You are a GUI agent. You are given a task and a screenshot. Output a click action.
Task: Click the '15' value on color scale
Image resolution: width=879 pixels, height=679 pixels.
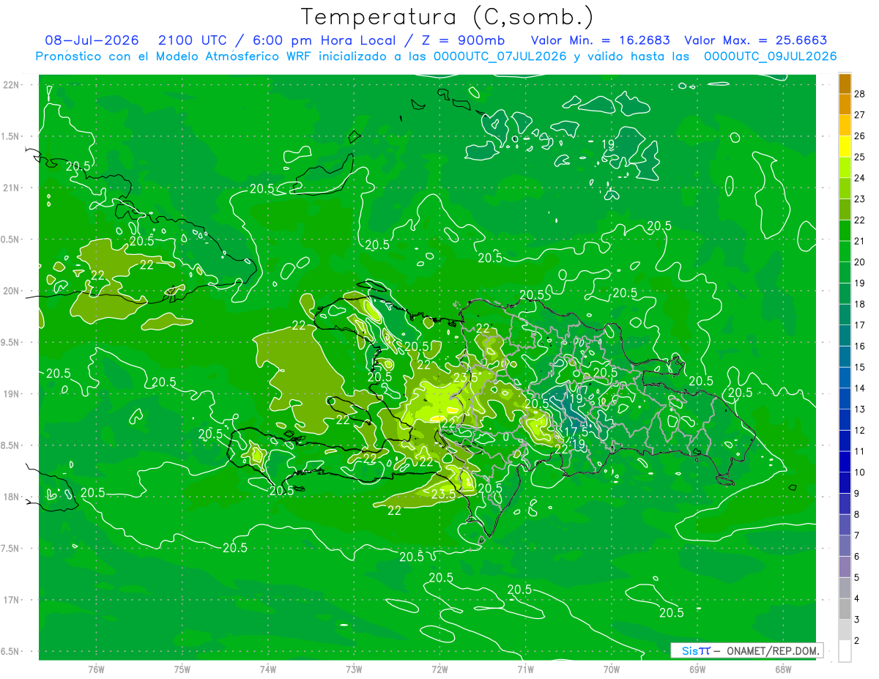pyautogui.click(x=860, y=367)
